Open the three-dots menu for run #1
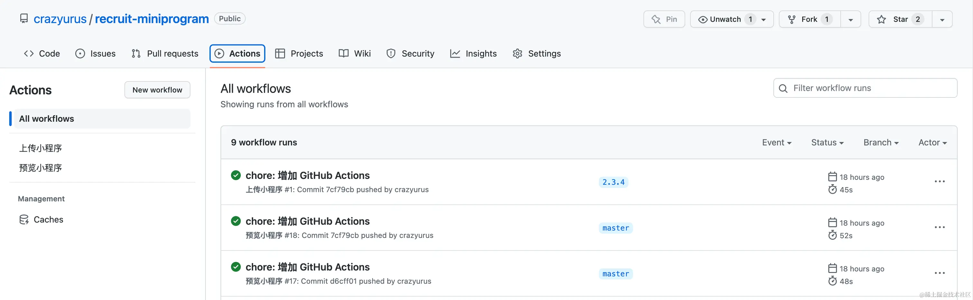Viewport: 973px width, 300px height. [x=940, y=181]
